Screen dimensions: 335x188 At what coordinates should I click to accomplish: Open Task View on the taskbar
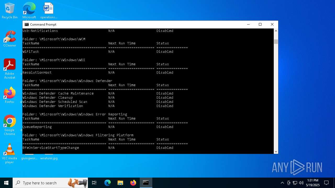(94, 183)
